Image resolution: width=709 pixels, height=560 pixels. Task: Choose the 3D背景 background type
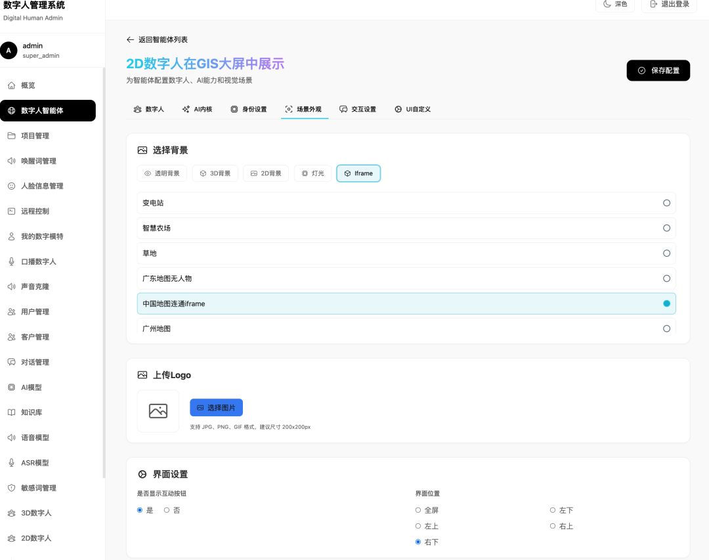(215, 174)
